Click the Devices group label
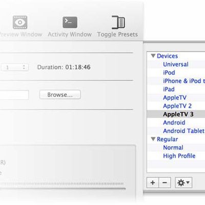 [167, 56]
